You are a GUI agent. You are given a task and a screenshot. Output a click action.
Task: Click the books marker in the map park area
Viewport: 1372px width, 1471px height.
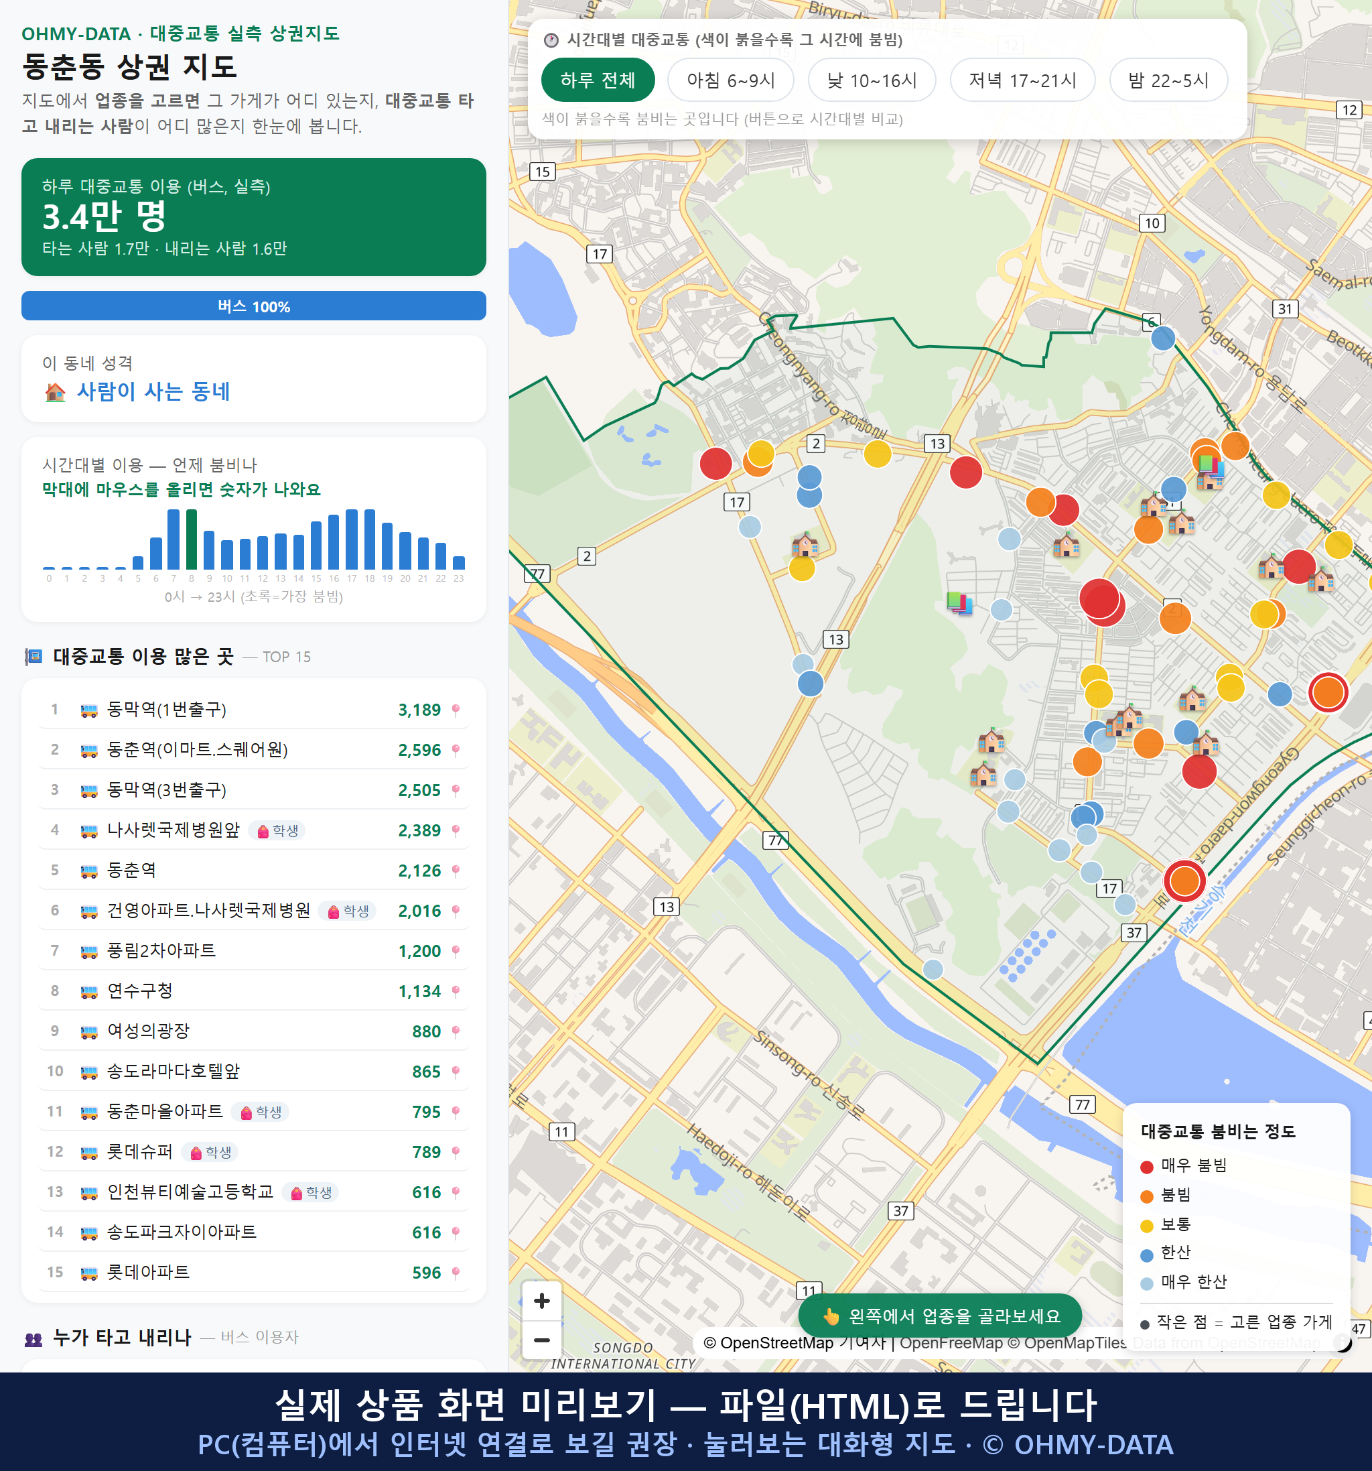coord(960,603)
